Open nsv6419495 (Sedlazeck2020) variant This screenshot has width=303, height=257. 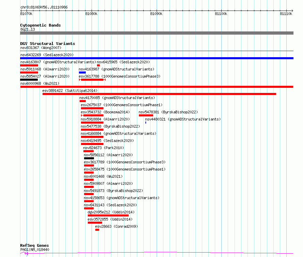click(x=107, y=141)
